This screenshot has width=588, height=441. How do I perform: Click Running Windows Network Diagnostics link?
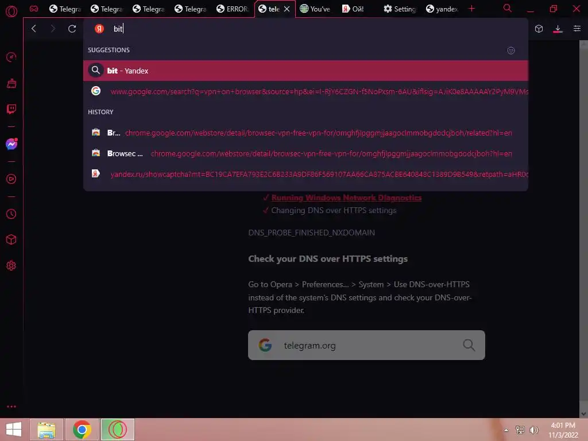pos(346,198)
